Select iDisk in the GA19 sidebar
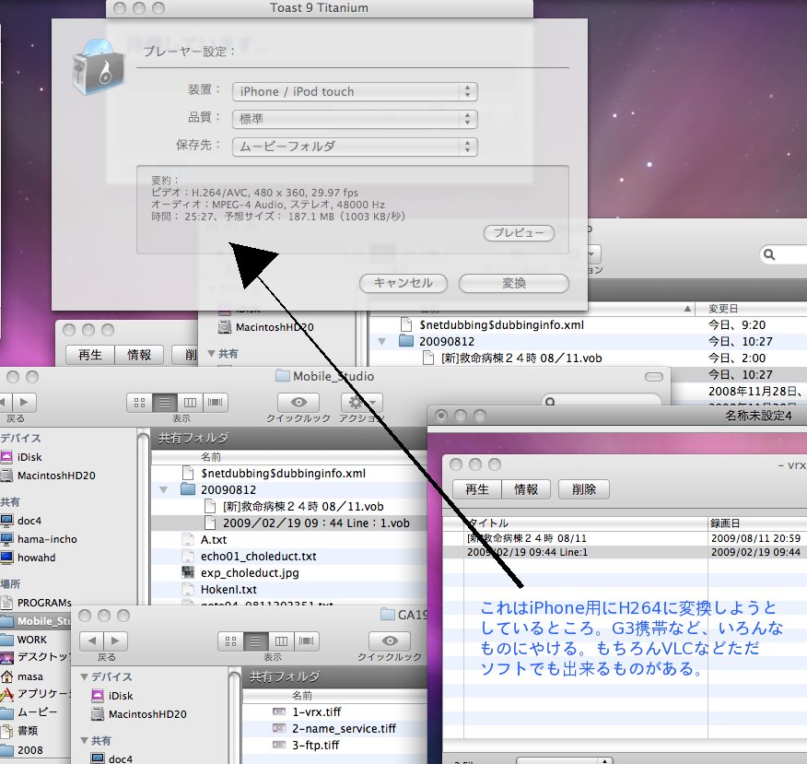The height and width of the screenshot is (764, 807). [112, 696]
